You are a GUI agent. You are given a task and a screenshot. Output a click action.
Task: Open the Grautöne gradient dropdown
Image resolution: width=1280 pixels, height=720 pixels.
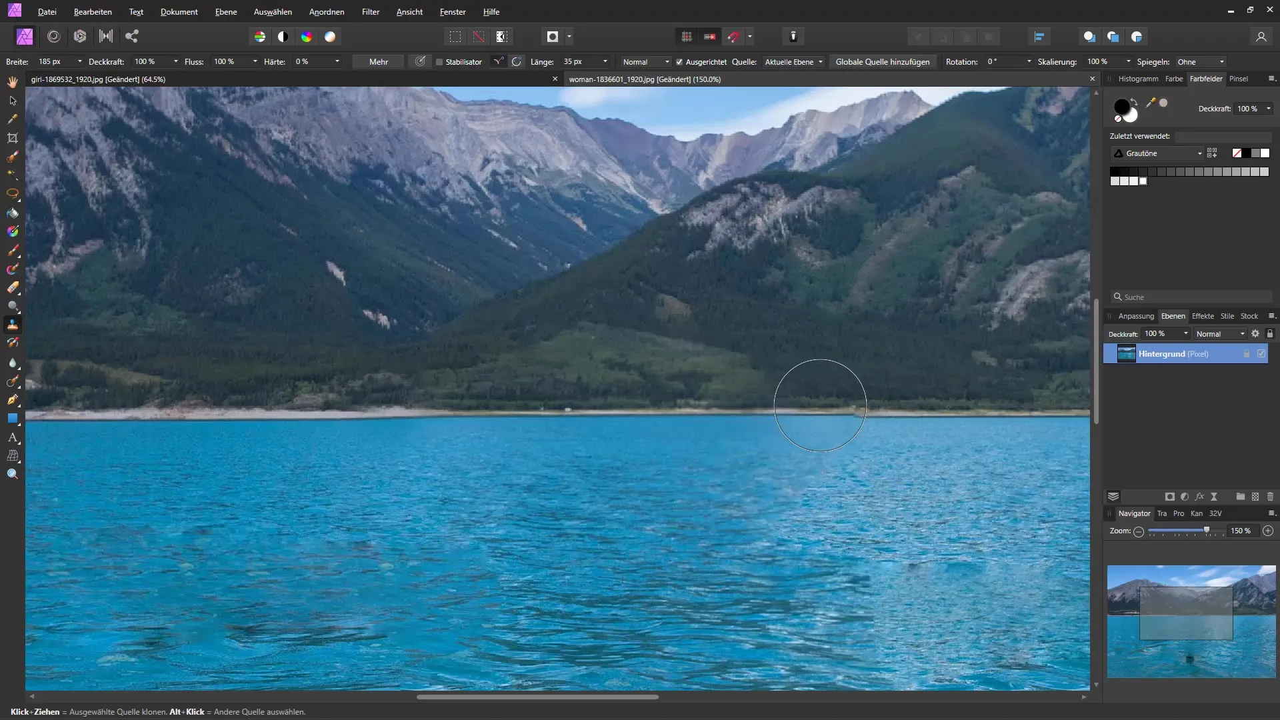(1198, 153)
